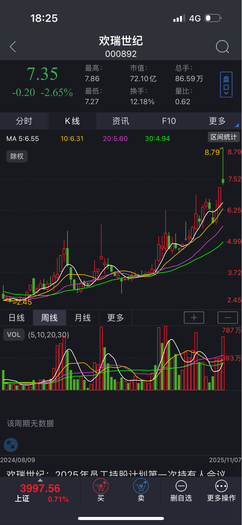Tap the 上证 change 0.71%
Image resolution: width=242 pixels, height=525 pixels.
(x=58, y=499)
